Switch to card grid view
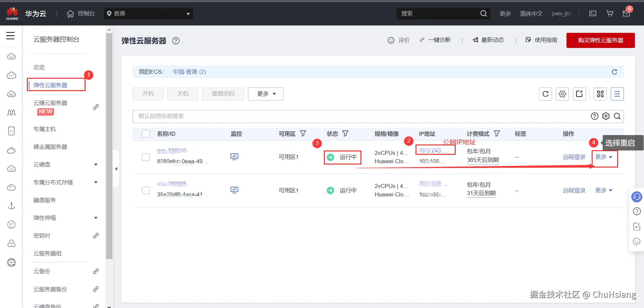Screen dimensions: 644x308 [600, 94]
